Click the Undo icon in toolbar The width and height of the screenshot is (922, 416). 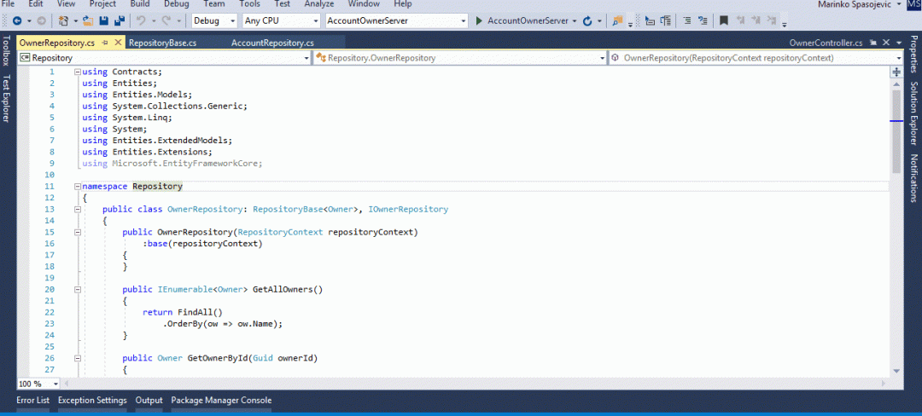pos(141,20)
